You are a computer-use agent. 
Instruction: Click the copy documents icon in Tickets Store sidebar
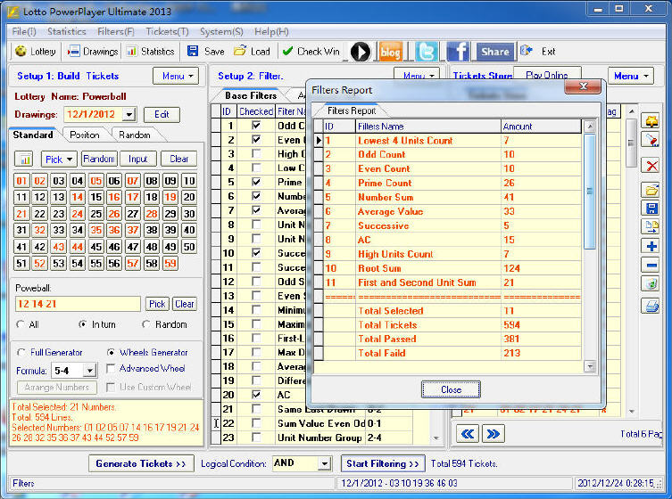click(651, 226)
